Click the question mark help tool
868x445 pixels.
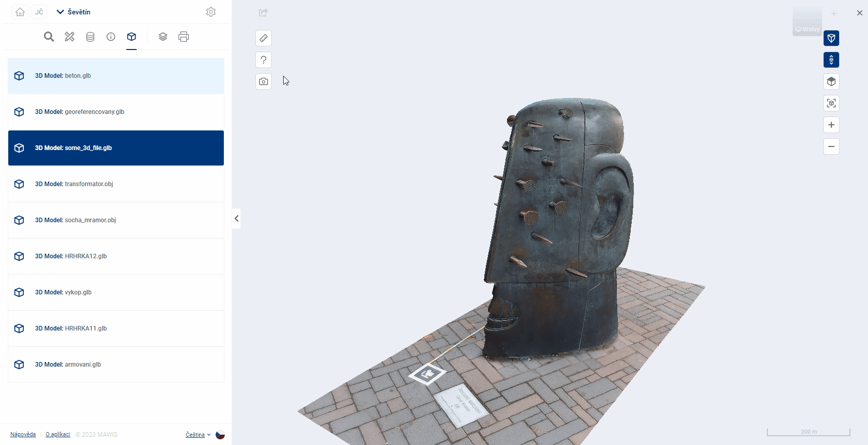264,60
